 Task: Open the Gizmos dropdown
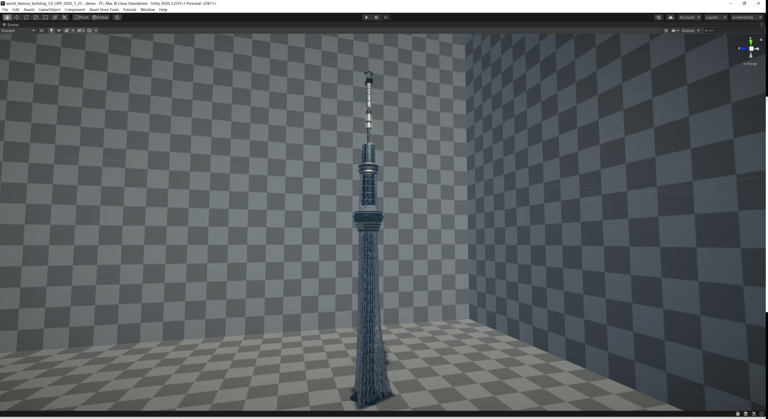click(x=690, y=31)
